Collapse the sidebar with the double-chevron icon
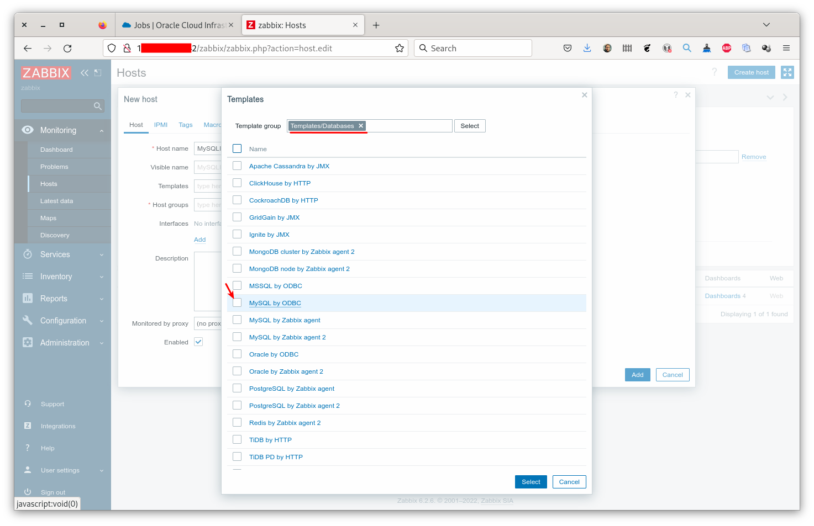 pyautogui.click(x=84, y=72)
